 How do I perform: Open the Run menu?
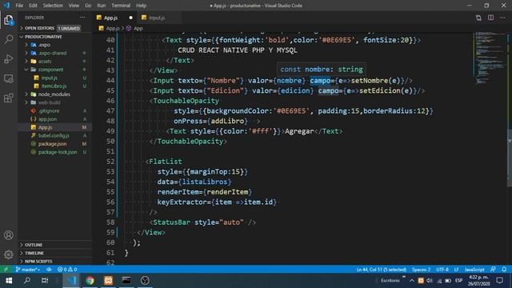click(x=102, y=6)
